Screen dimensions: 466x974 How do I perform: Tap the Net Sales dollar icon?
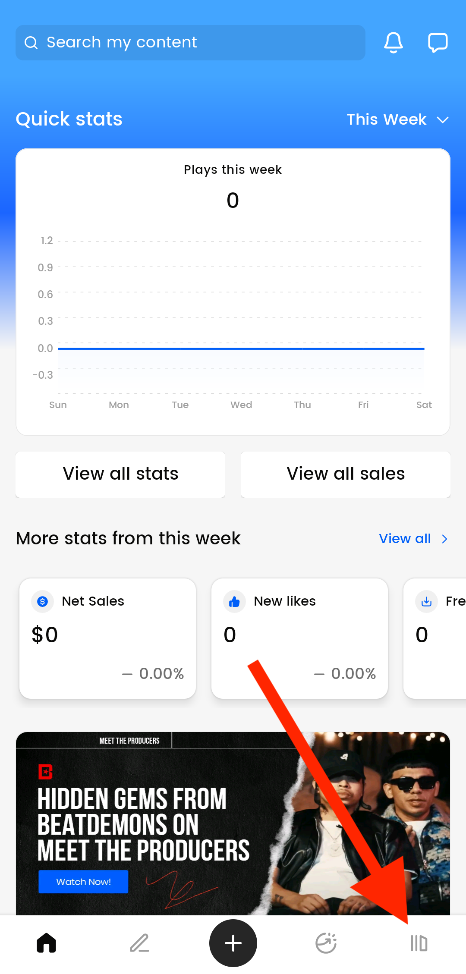point(43,601)
